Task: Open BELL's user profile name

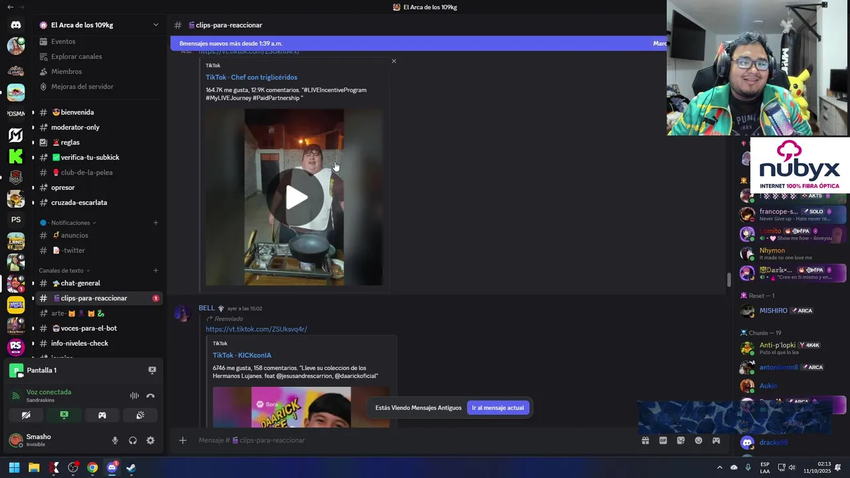Action: [207, 308]
